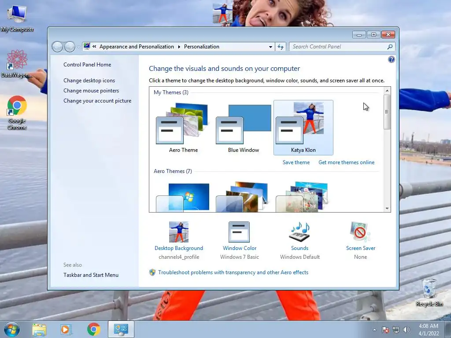Open Change desktop icons link

click(x=89, y=81)
